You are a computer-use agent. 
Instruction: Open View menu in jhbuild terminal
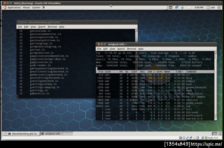point(33,27)
